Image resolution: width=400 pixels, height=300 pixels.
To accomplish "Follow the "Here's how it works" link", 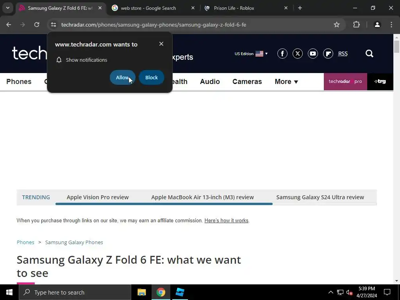I will (x=226, y=220).
